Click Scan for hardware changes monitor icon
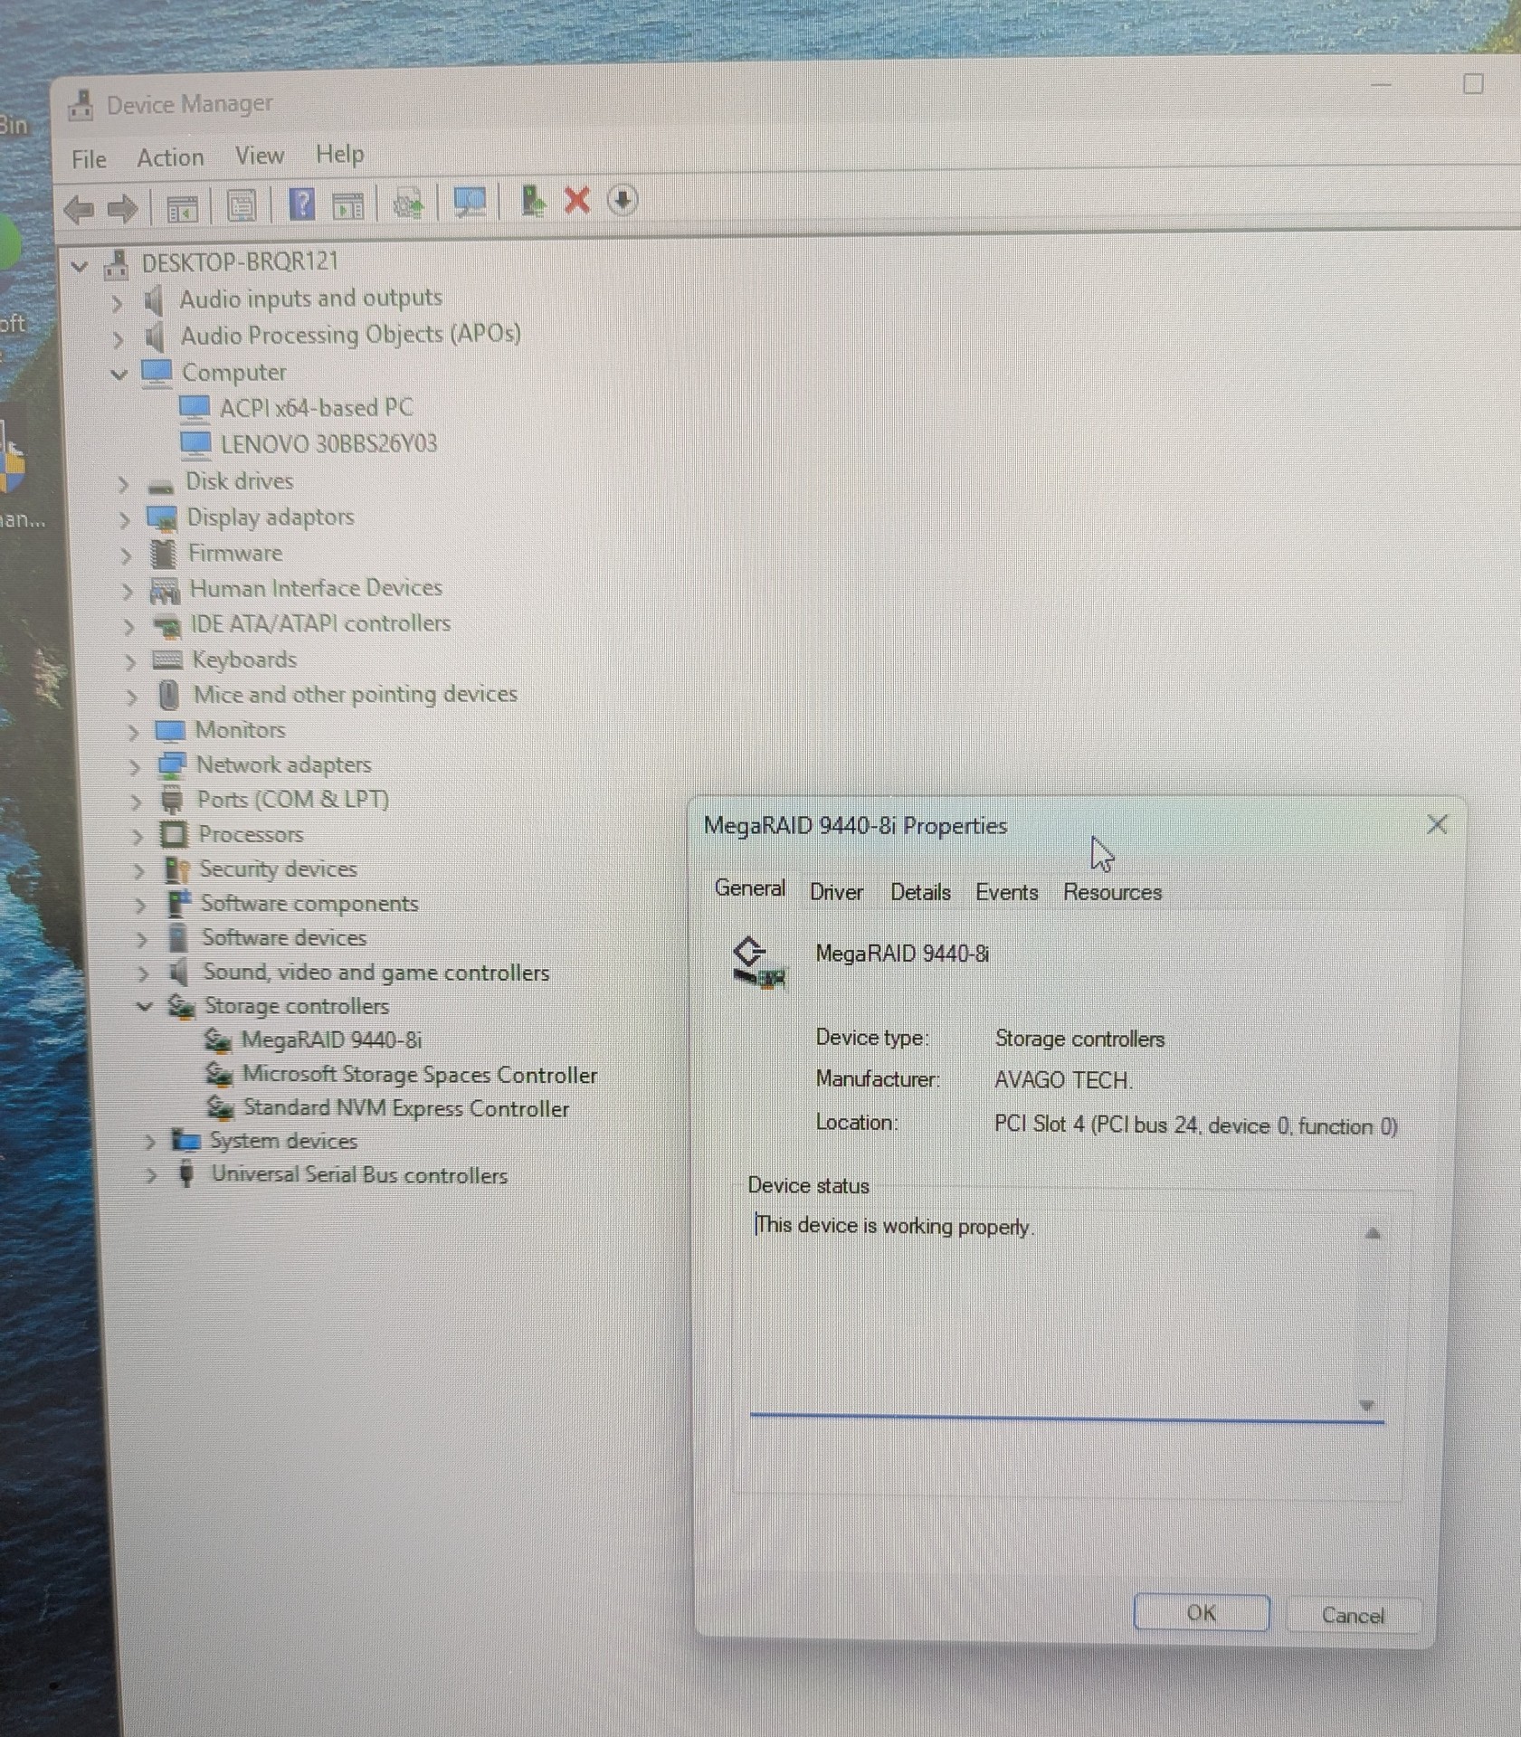Image resolution: width=1521 pixels, height=1737 pixels. pos(470,203)
